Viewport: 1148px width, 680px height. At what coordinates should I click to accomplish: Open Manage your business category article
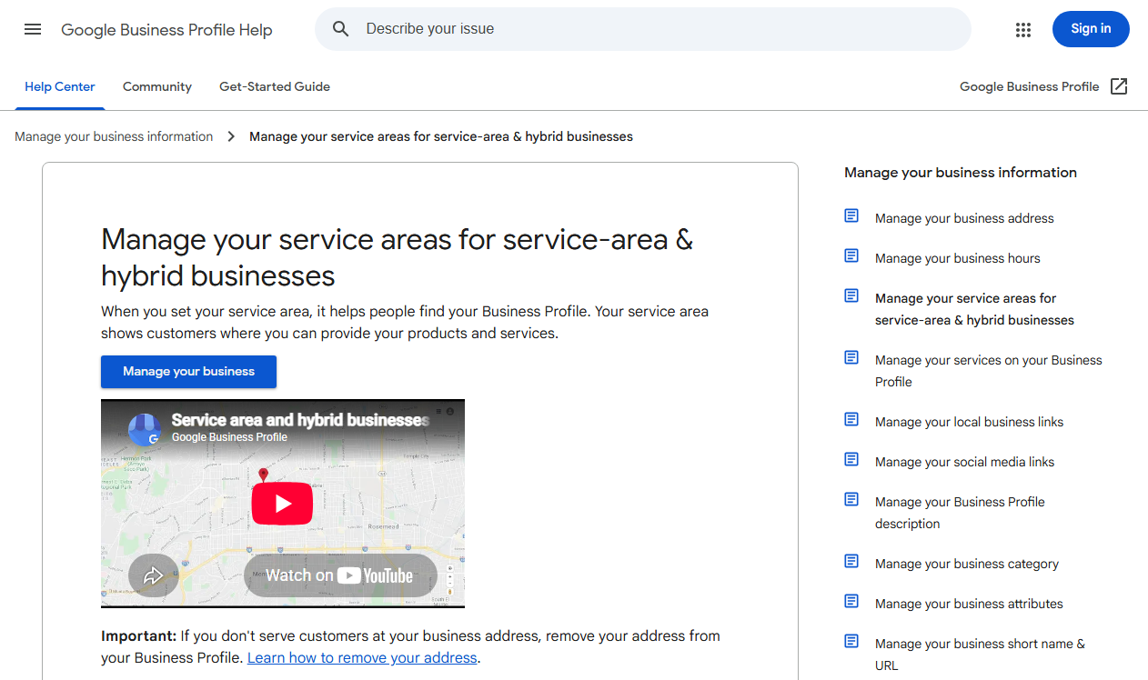[x=967, y=564]
